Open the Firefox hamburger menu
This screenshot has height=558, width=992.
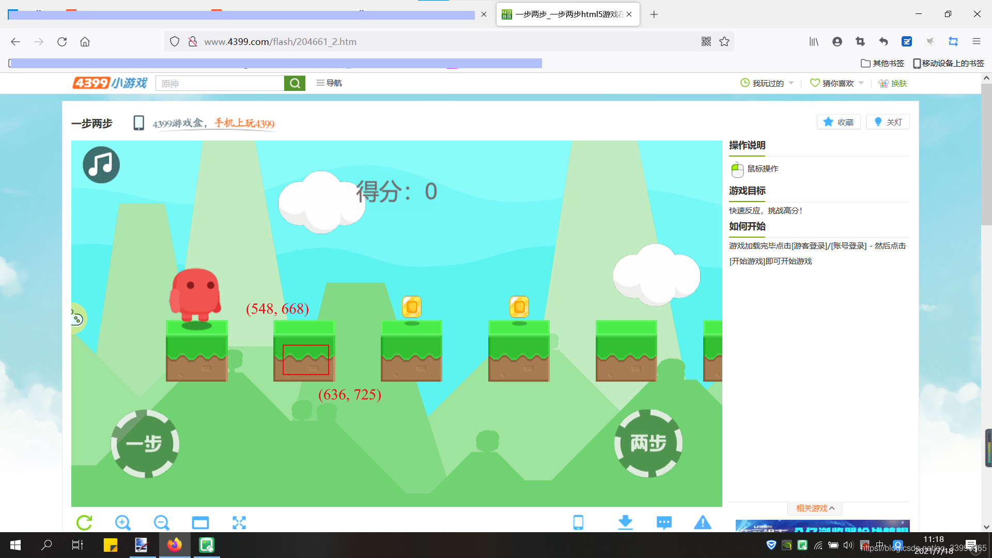tap(977, 41)
